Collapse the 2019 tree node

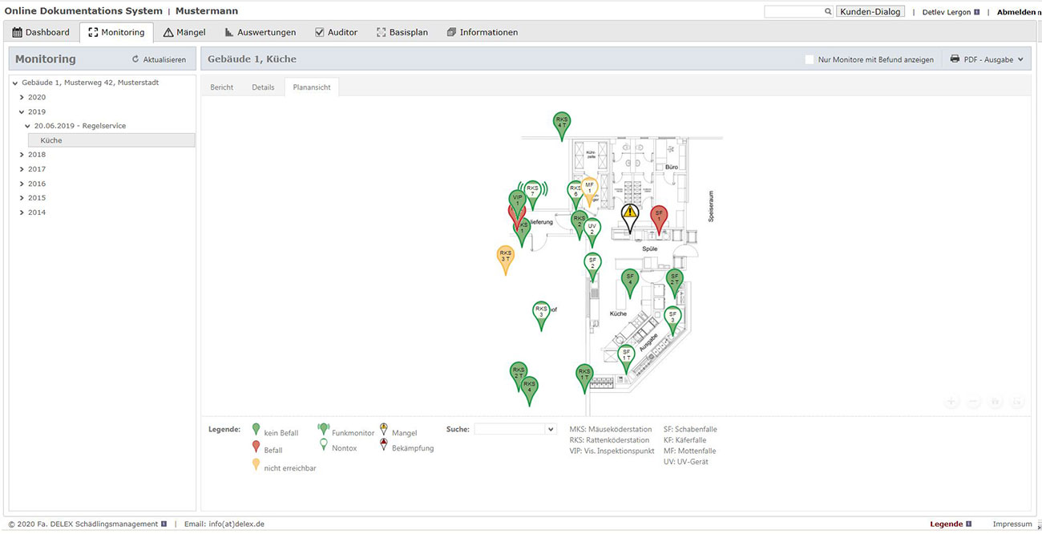(22, 111)
